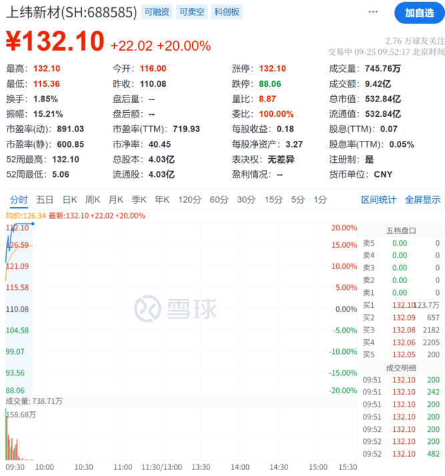Click the 买5 row at 132.05
Screen dimensions: 445x476
[401, 354]
